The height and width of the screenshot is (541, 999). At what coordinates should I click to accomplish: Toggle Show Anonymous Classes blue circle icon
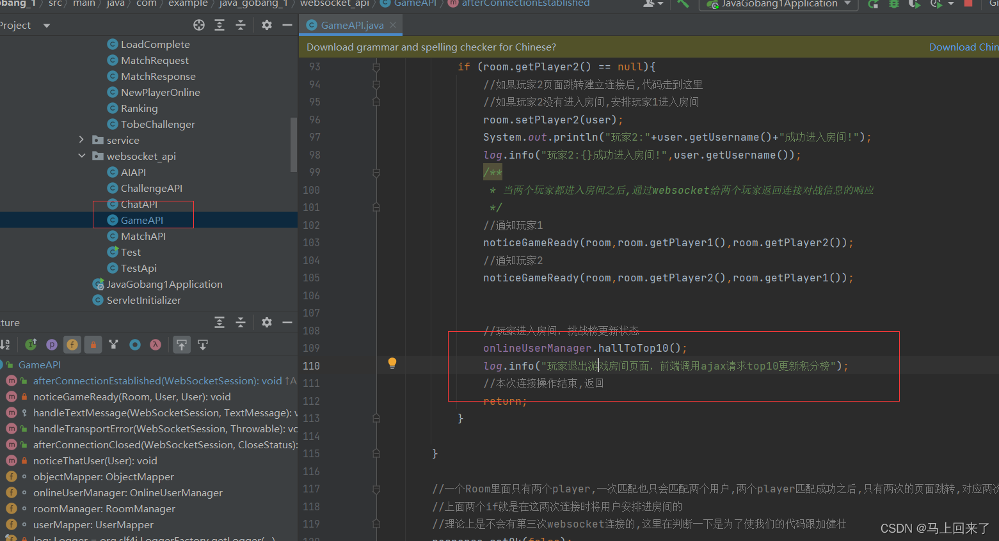click(x=134, y=345)
